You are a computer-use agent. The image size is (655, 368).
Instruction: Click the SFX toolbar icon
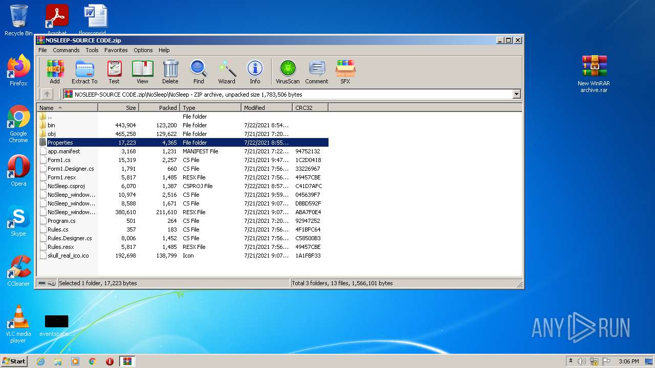(345, 72)
